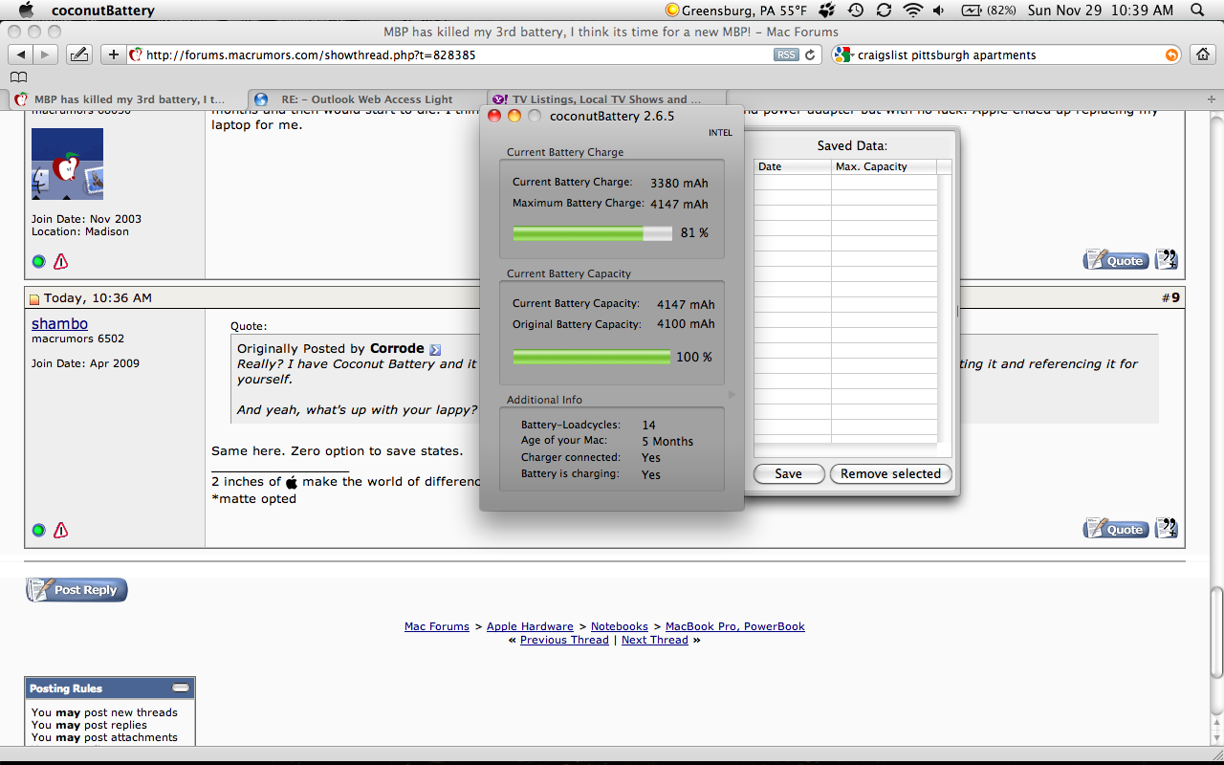Viewport: 1224px width, 765px height.
Task: Show all bookmarks with the open book icon
Action: point(18,77)
